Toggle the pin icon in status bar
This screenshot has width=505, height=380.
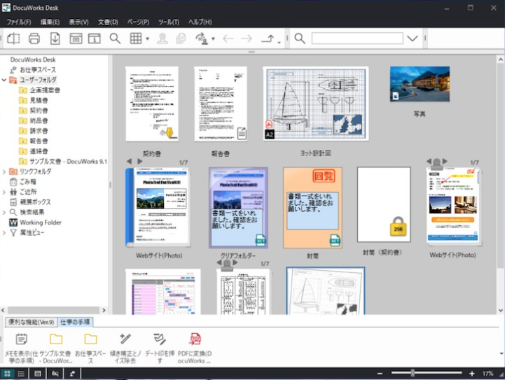[x=72, y=374]
